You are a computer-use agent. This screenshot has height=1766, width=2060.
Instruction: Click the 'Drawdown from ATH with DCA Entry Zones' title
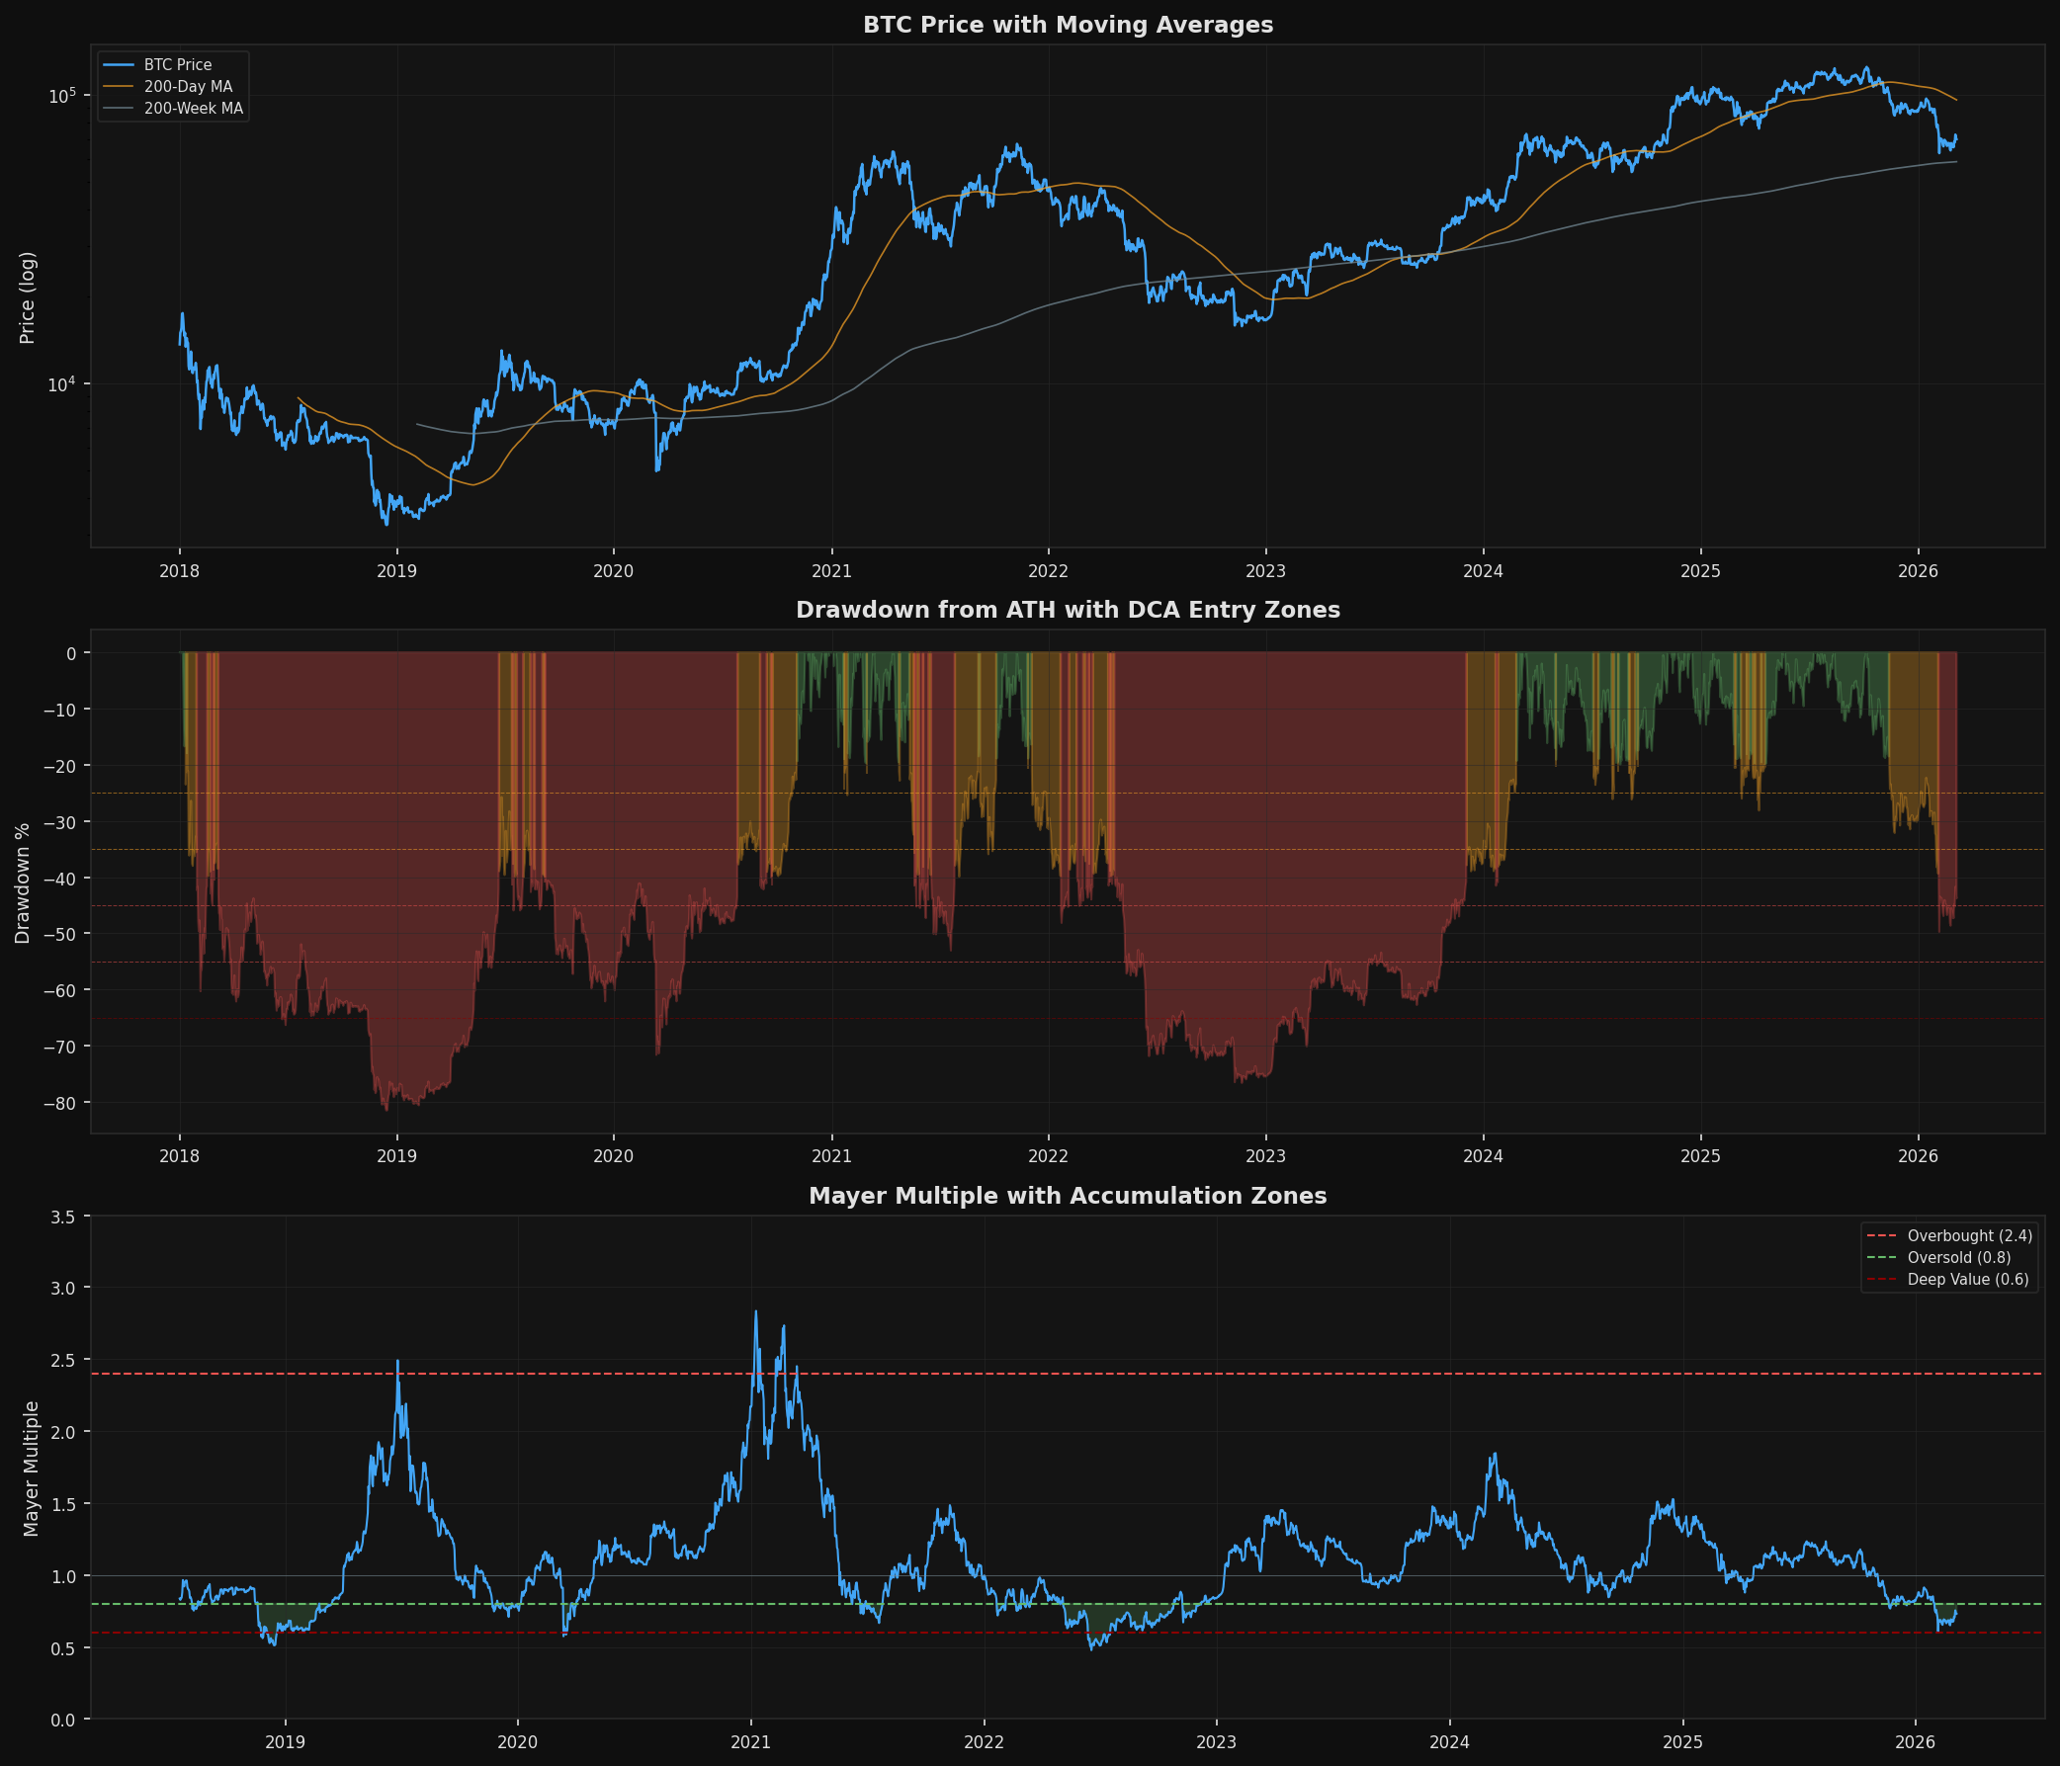coord(1067,610)
